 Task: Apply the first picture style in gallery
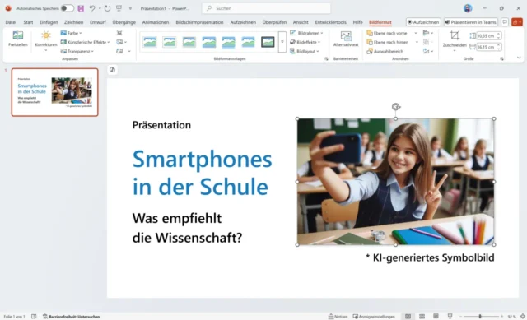click(150, 42)
